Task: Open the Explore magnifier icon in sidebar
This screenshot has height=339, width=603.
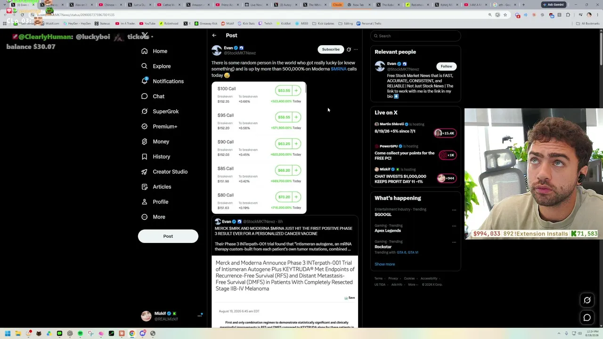Action: (145, 66)
